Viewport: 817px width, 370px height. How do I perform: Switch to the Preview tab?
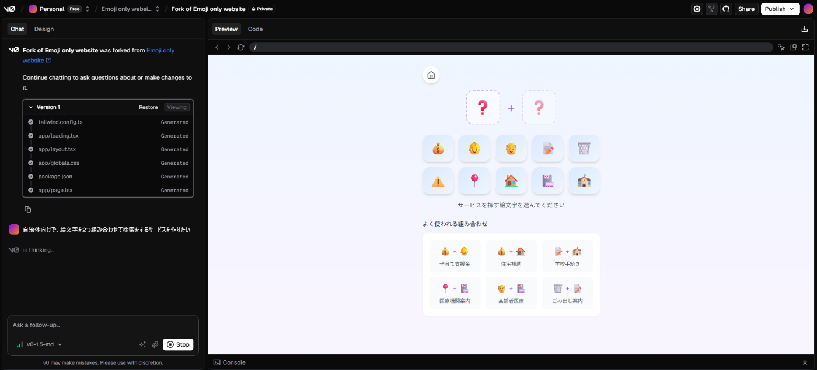[x=226, y=29]
